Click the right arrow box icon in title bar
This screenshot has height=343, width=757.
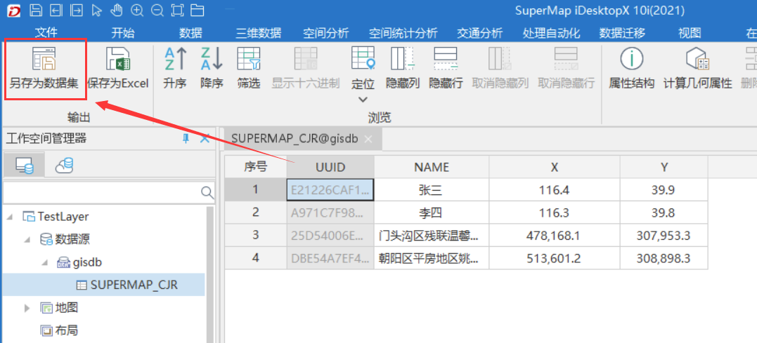(x=77, y=10)
